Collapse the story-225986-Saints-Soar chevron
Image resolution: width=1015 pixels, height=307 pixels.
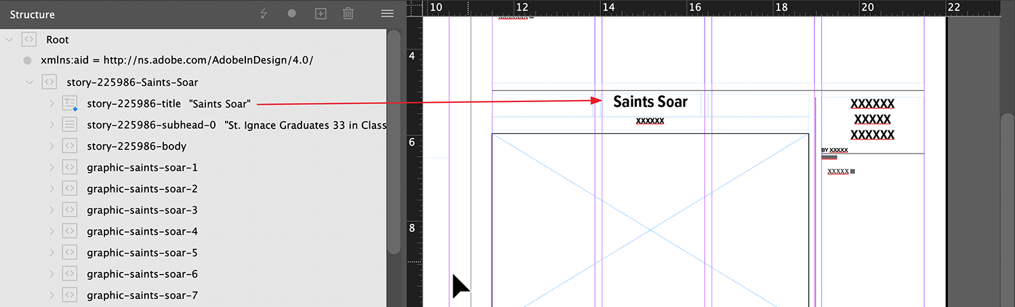29,82
